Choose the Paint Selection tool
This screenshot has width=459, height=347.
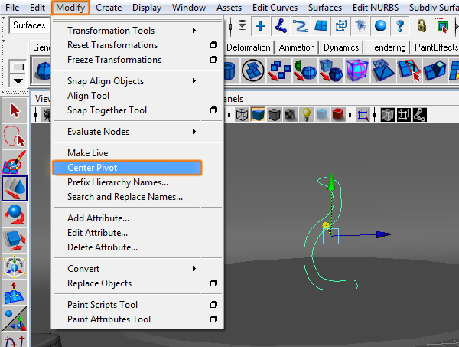pos(15,162)
